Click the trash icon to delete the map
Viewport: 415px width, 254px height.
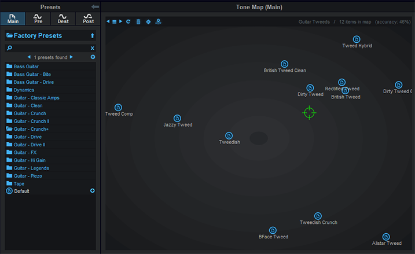[138, 21]
